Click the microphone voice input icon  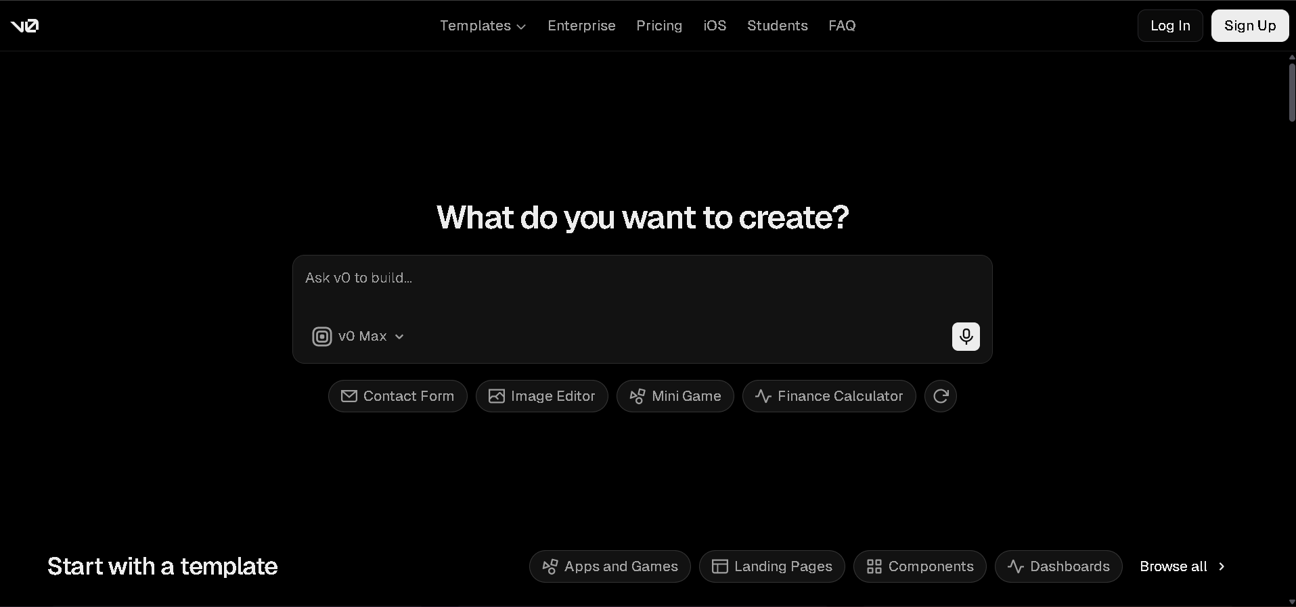tap(966, 337)
